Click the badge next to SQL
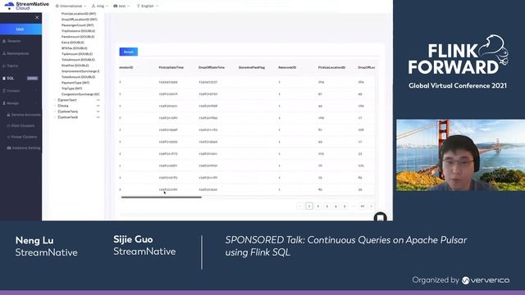 [33, 79]
